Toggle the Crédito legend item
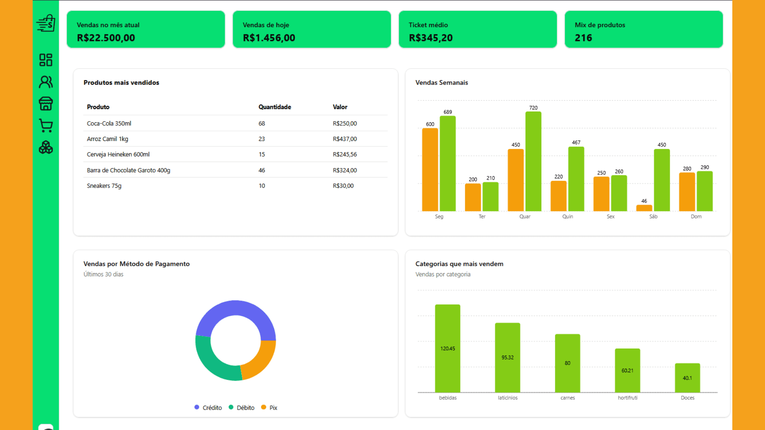 pyautogui.click(x=208, y=407)
